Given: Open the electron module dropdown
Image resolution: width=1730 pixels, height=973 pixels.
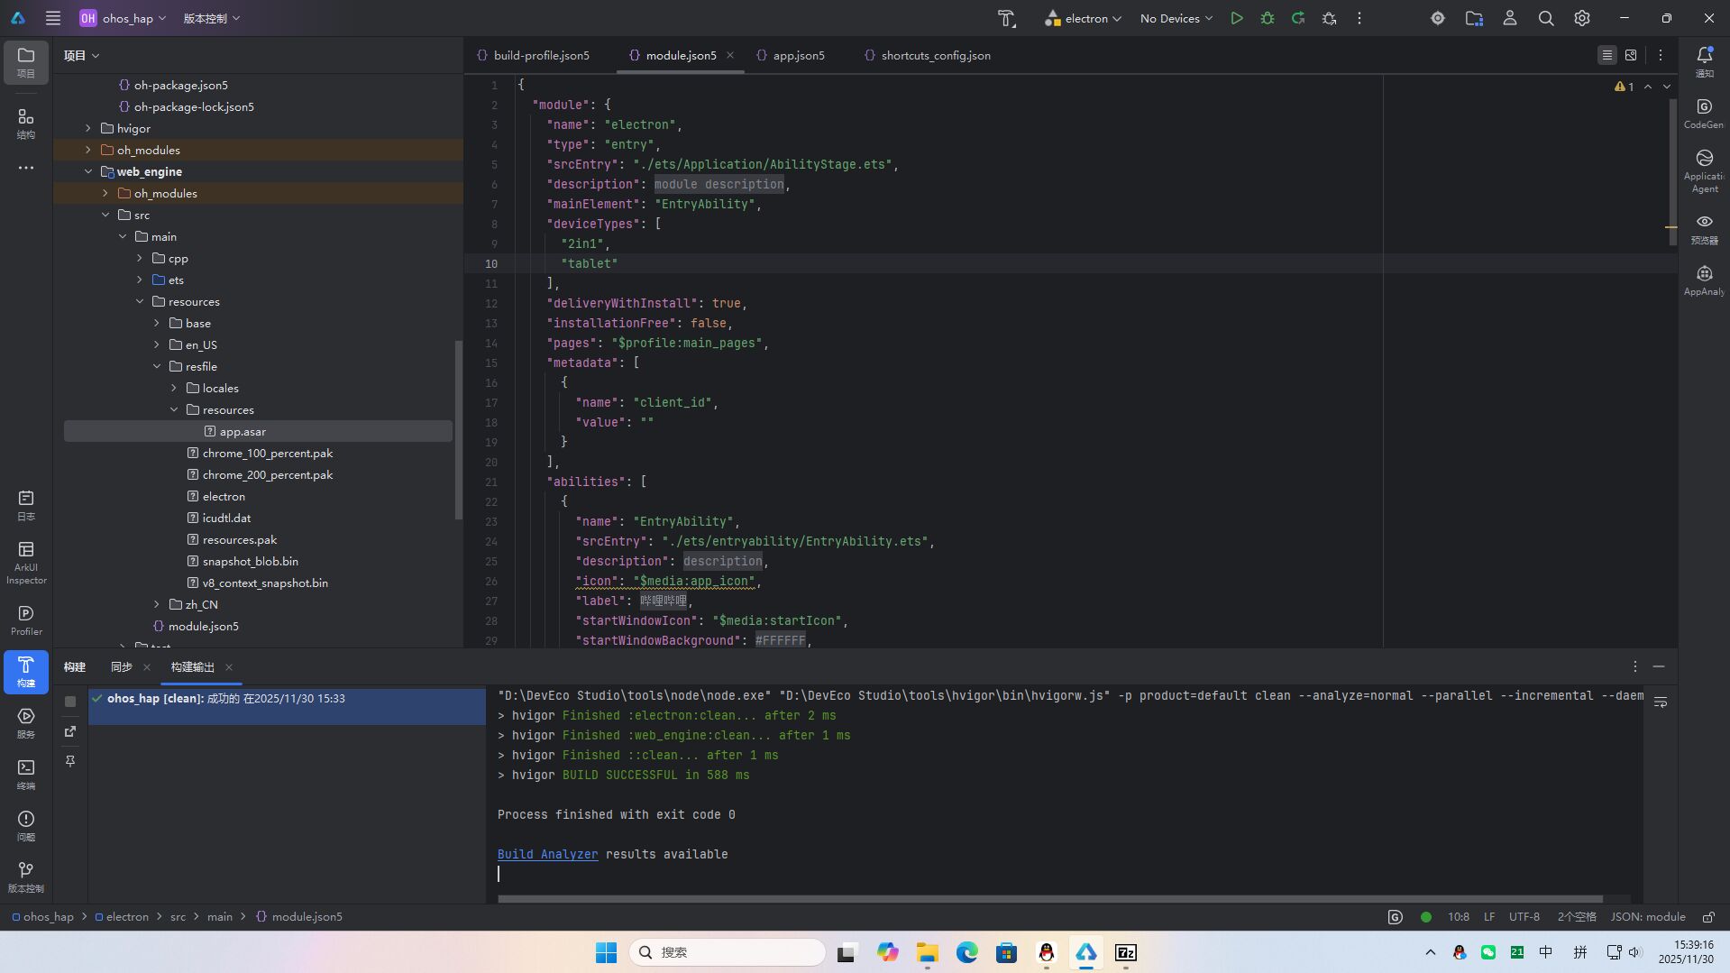Looking at the screenshot, I should (x=1083, y=18).
